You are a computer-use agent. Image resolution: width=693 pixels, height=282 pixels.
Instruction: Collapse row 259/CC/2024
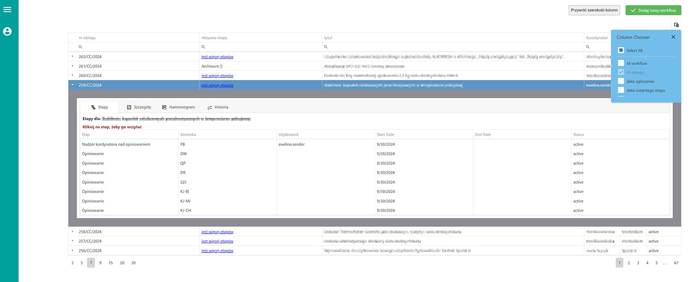72,85
